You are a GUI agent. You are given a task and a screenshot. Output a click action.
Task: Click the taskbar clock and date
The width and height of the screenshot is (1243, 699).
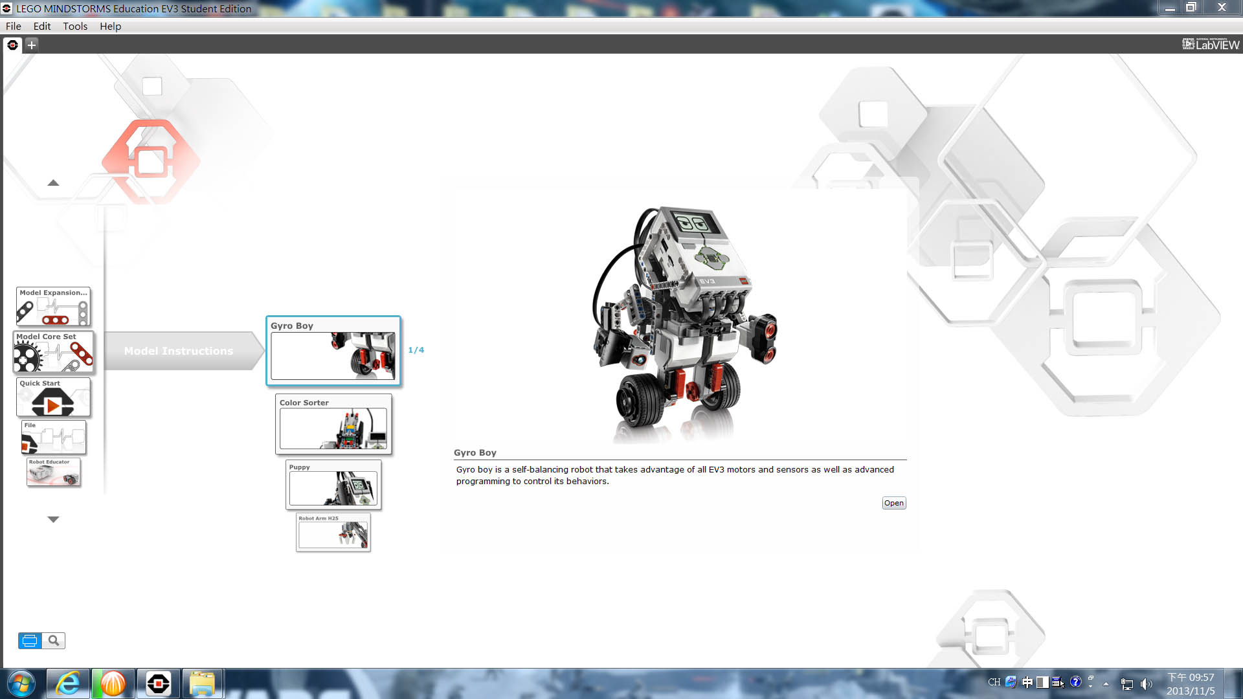point(1191,684)
